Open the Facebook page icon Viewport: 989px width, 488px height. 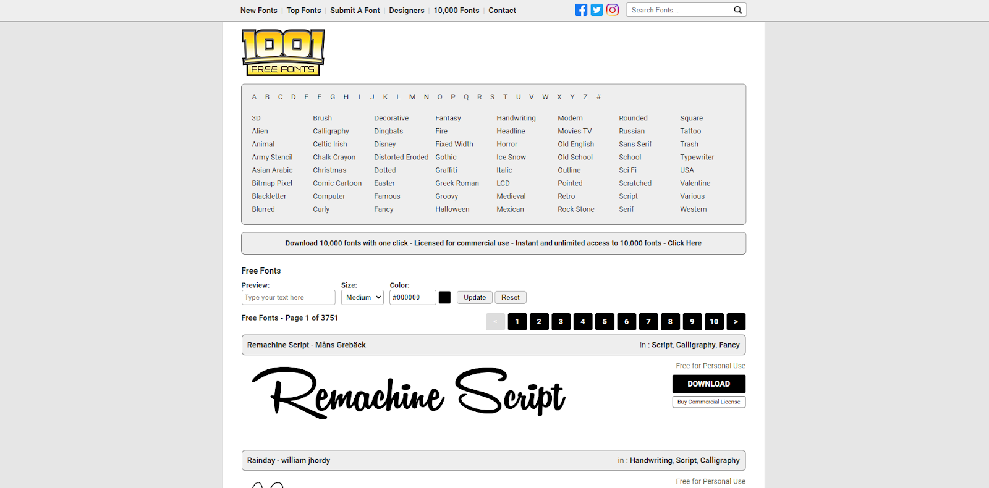(581, 10)
